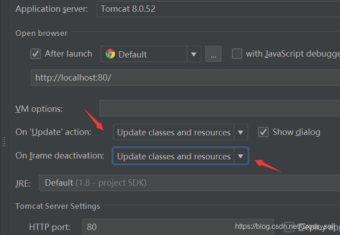
Task: Click the HTTP port field showing 80
Action: pyautogui.click(x=178, y=227)
